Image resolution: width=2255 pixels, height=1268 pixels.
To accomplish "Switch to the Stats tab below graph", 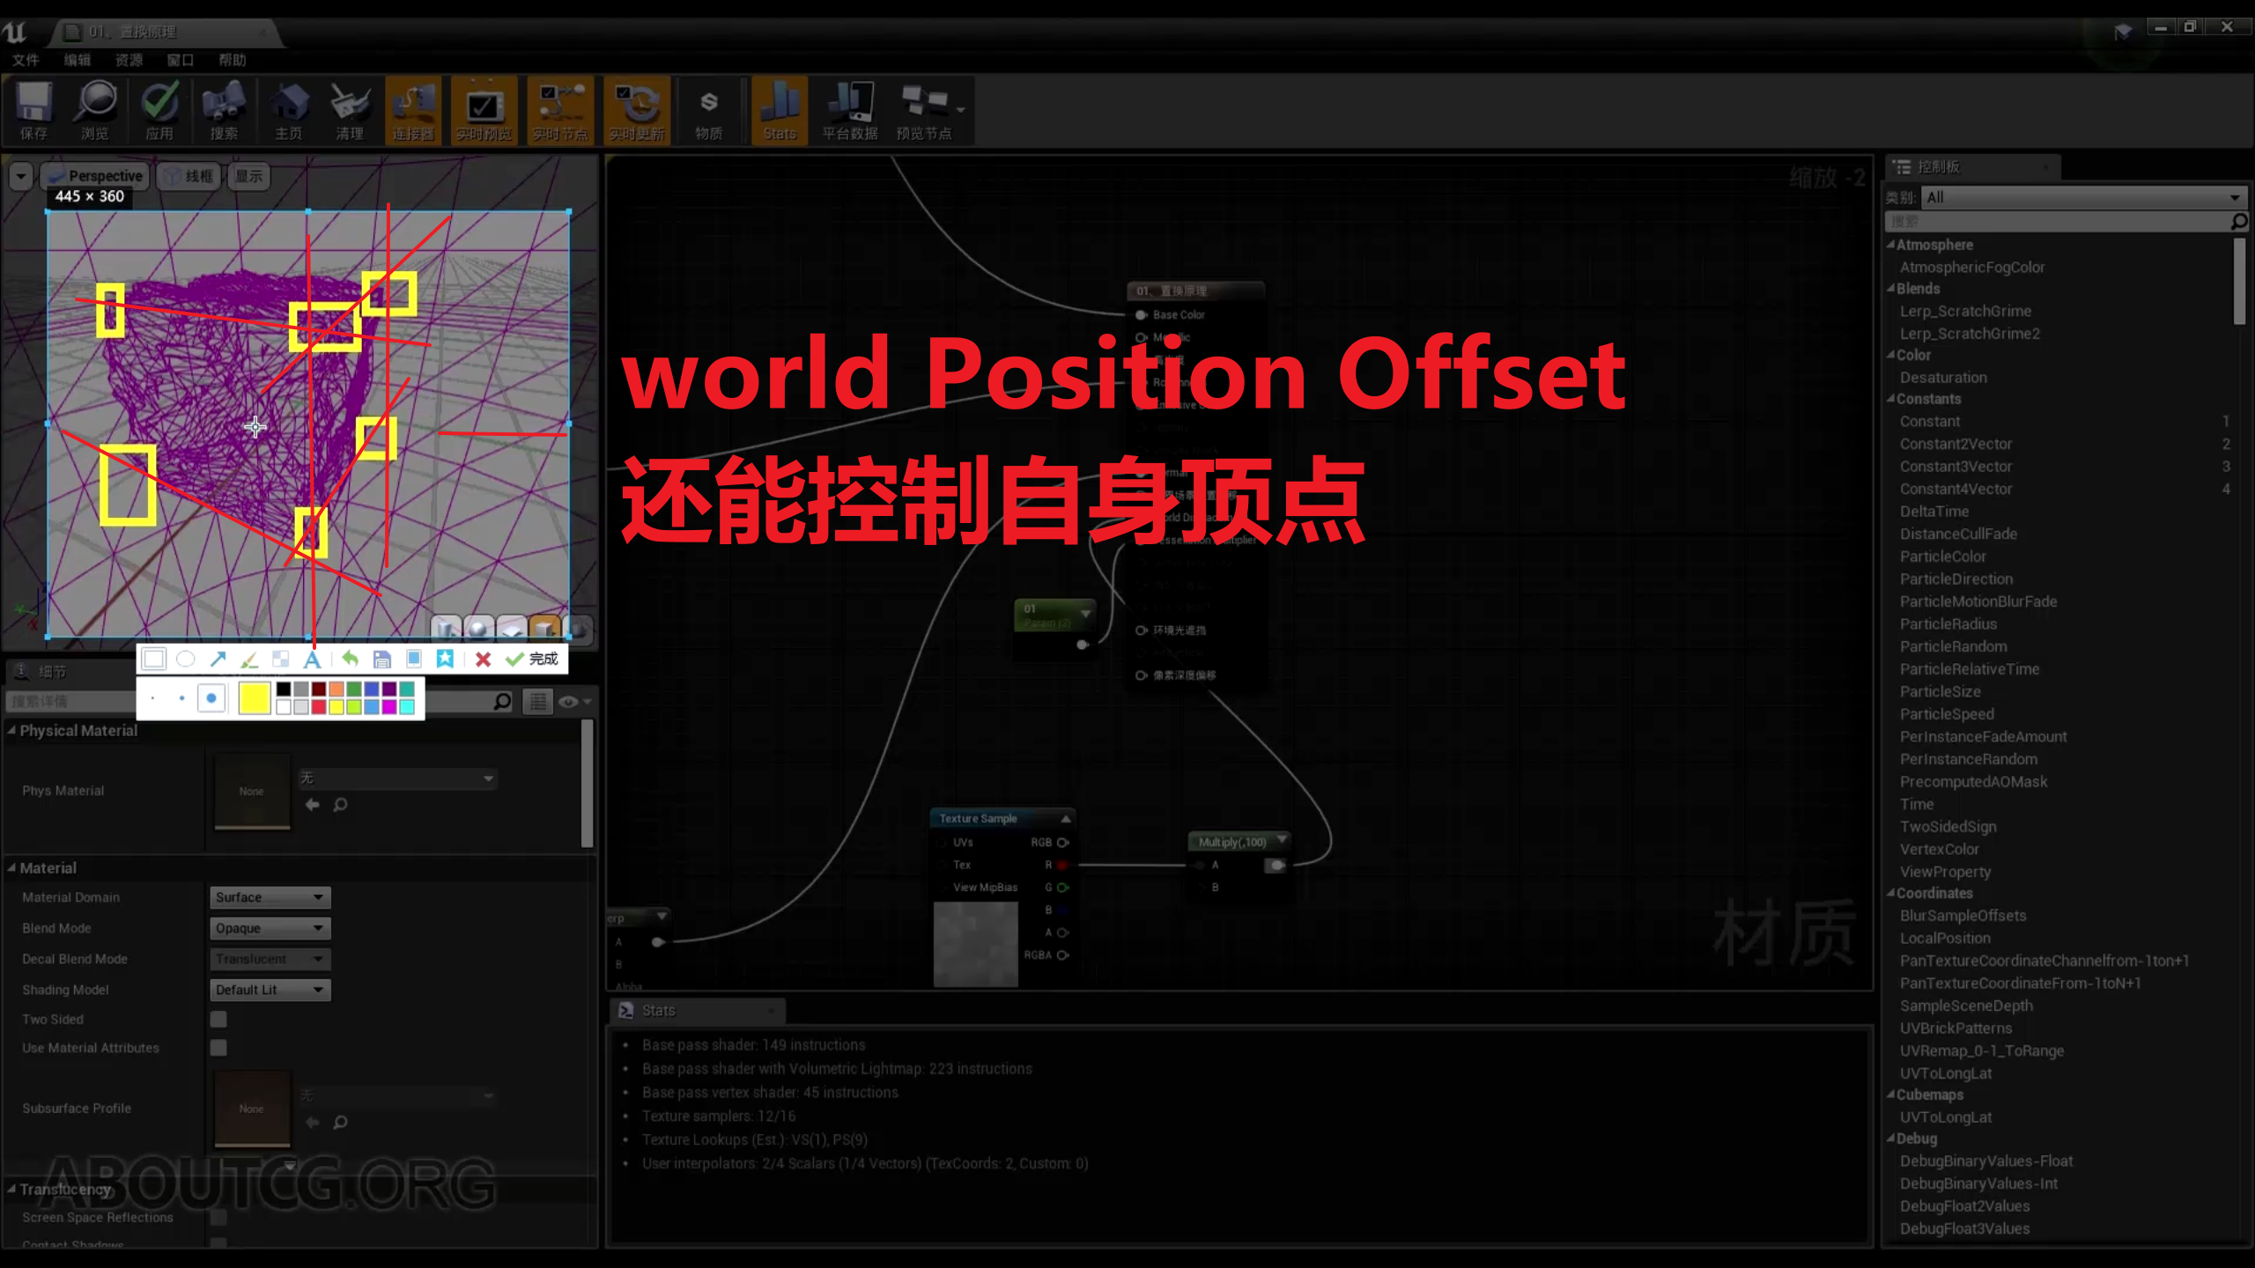I will [x=659, y=1010].
